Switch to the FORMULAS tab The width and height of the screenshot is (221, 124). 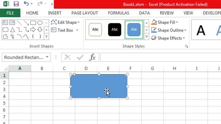[118, 13]
